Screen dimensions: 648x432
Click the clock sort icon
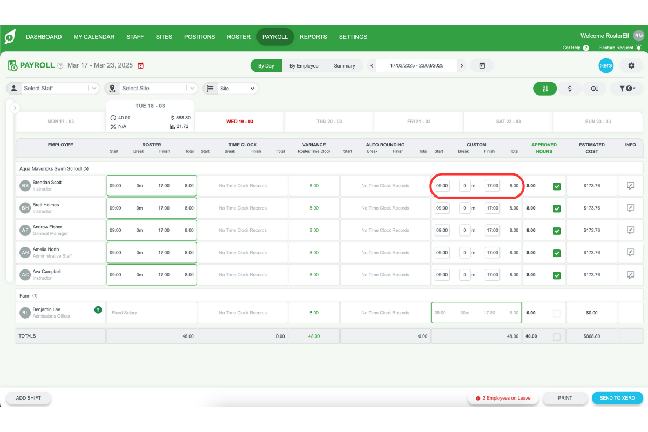[595, 88]
